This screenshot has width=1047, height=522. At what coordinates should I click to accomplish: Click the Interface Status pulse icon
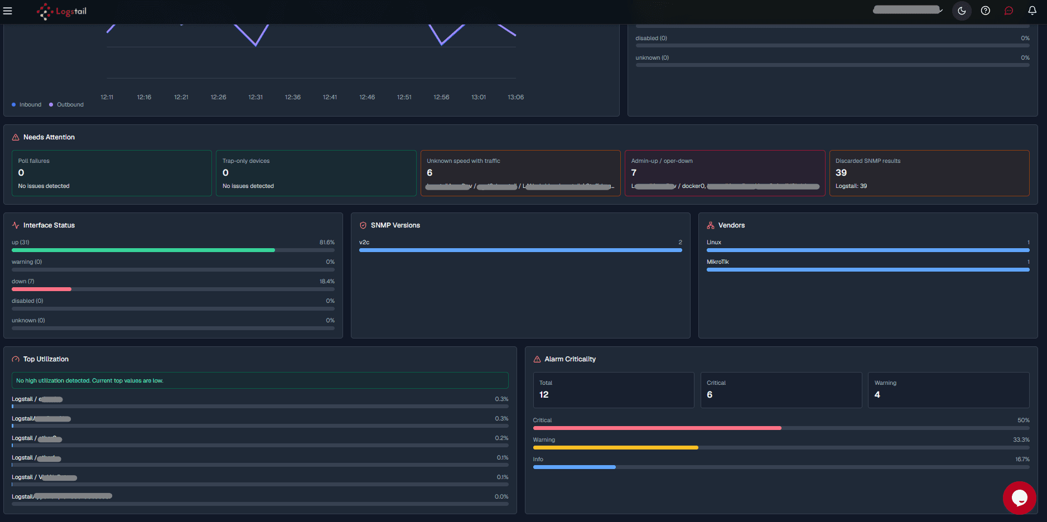click(16, 225)
